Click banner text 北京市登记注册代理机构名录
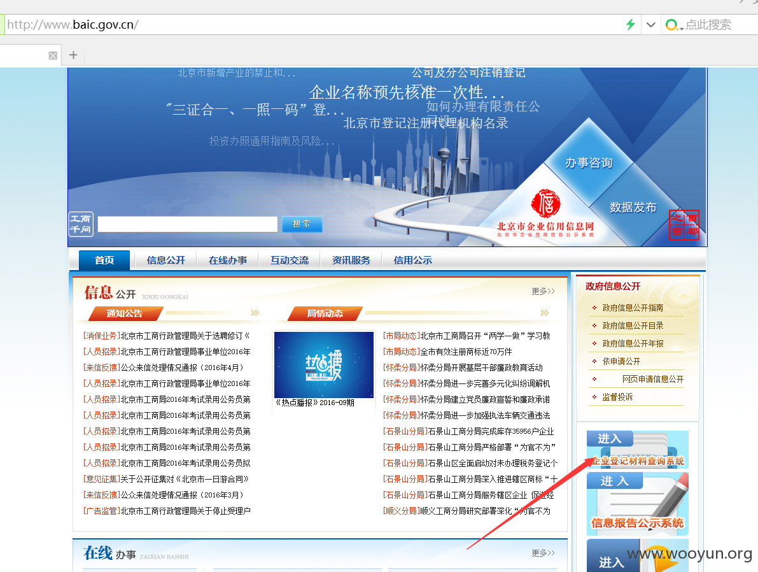758x572 pixels. [425, 124]
